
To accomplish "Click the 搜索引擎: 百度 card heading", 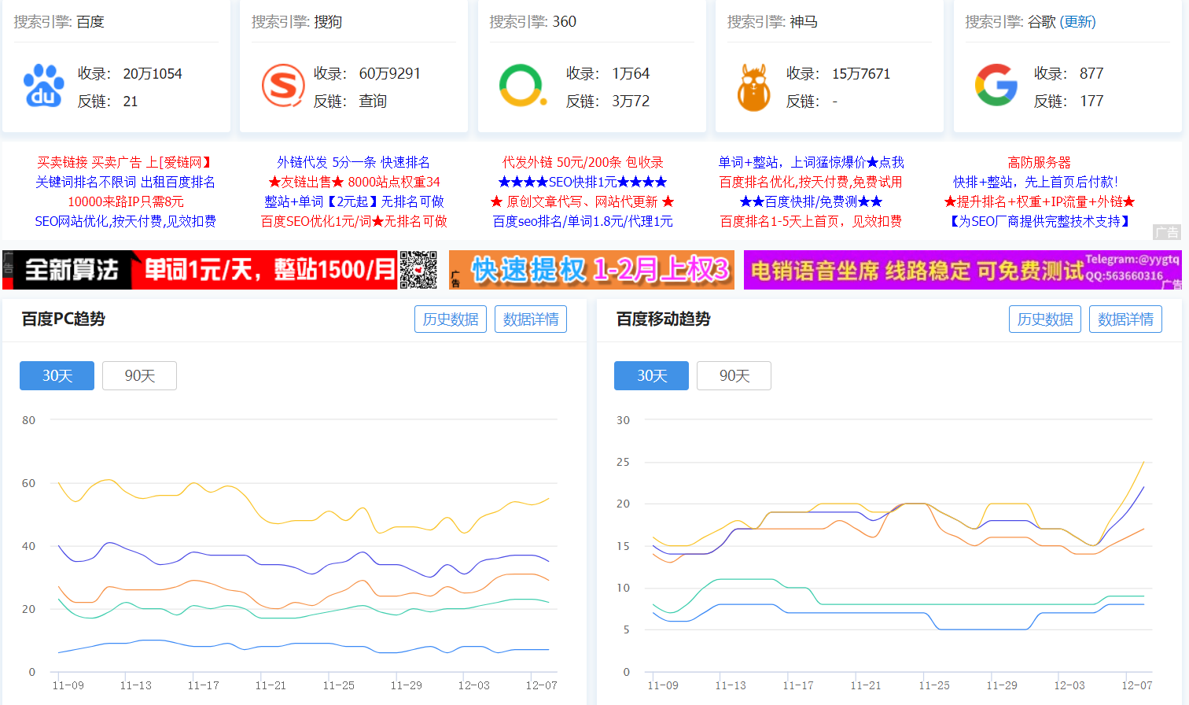I will 59,22.
